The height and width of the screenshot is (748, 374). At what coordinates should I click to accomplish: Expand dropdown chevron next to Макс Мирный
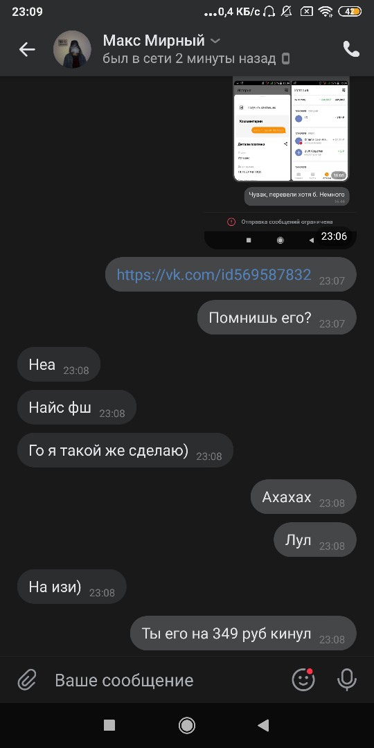coord(215,41)
